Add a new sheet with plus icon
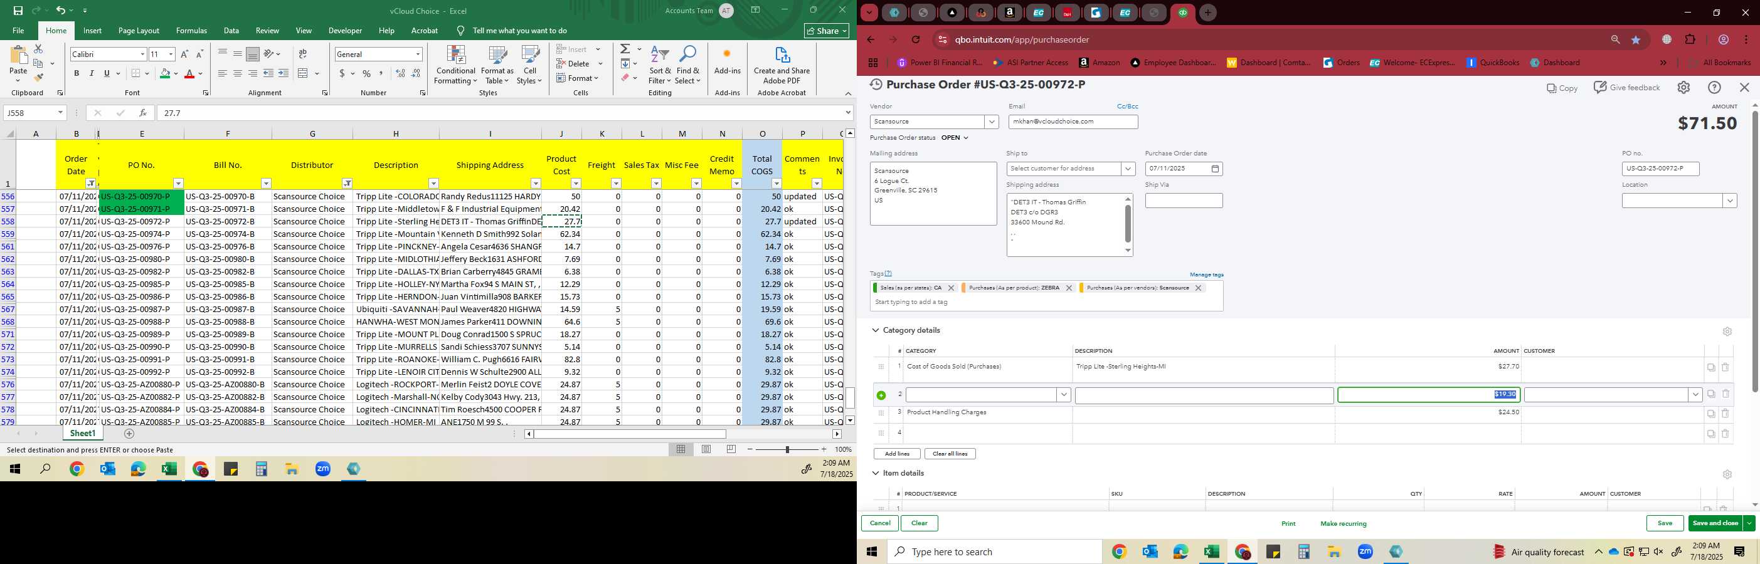The height and width of the screenshot is (564, 1760). click(129, 434)
